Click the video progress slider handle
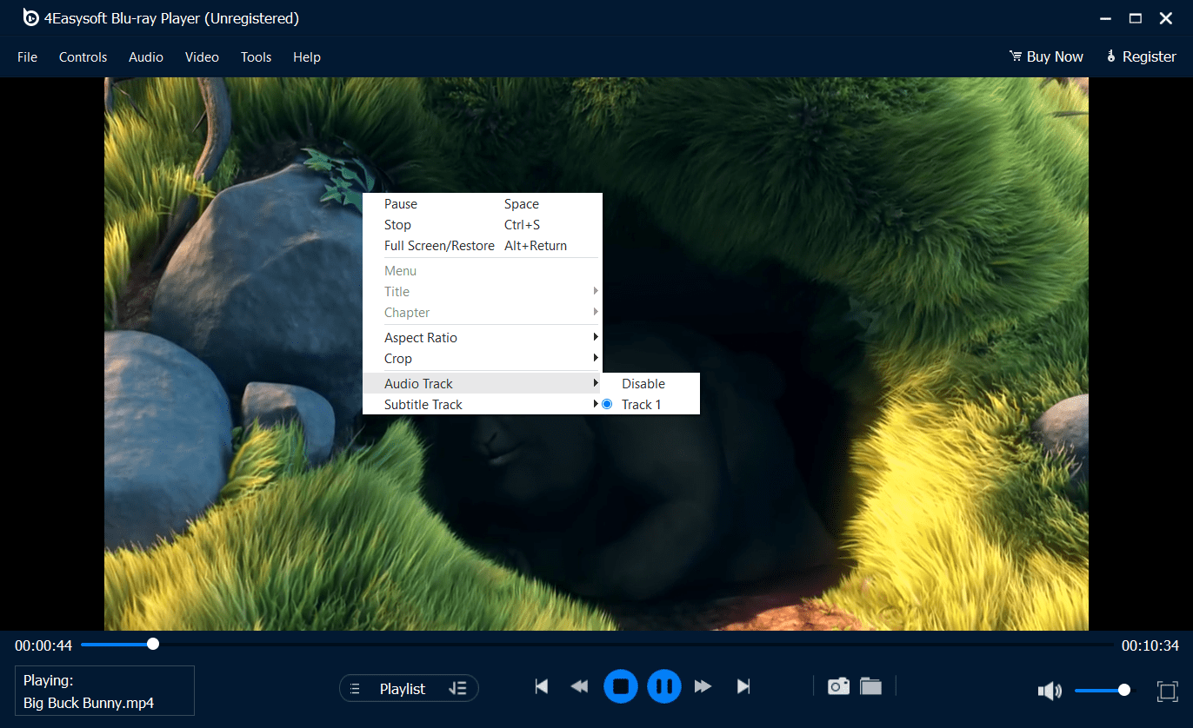The width and height of the screenshot is (1193, 728). 153,644
